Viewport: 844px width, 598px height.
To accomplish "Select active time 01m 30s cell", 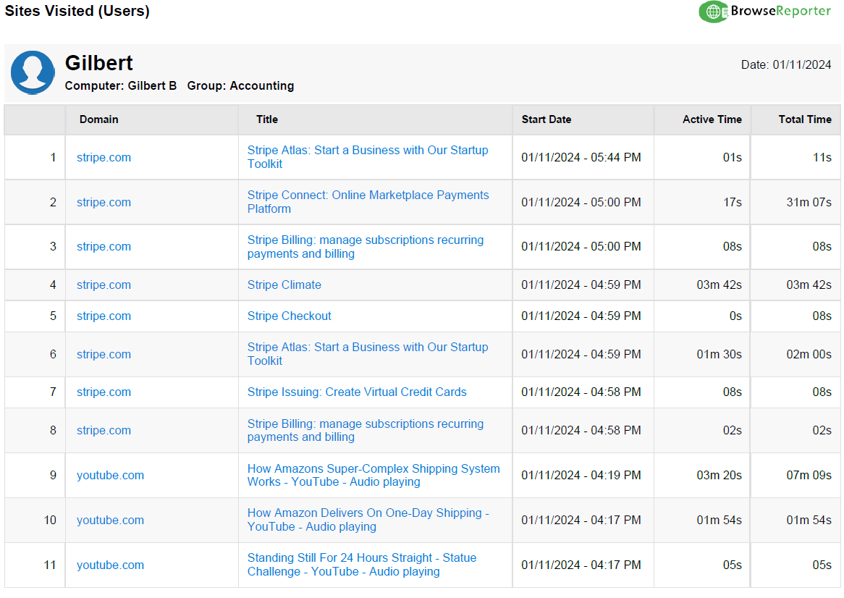I will (x=719, y=354).
